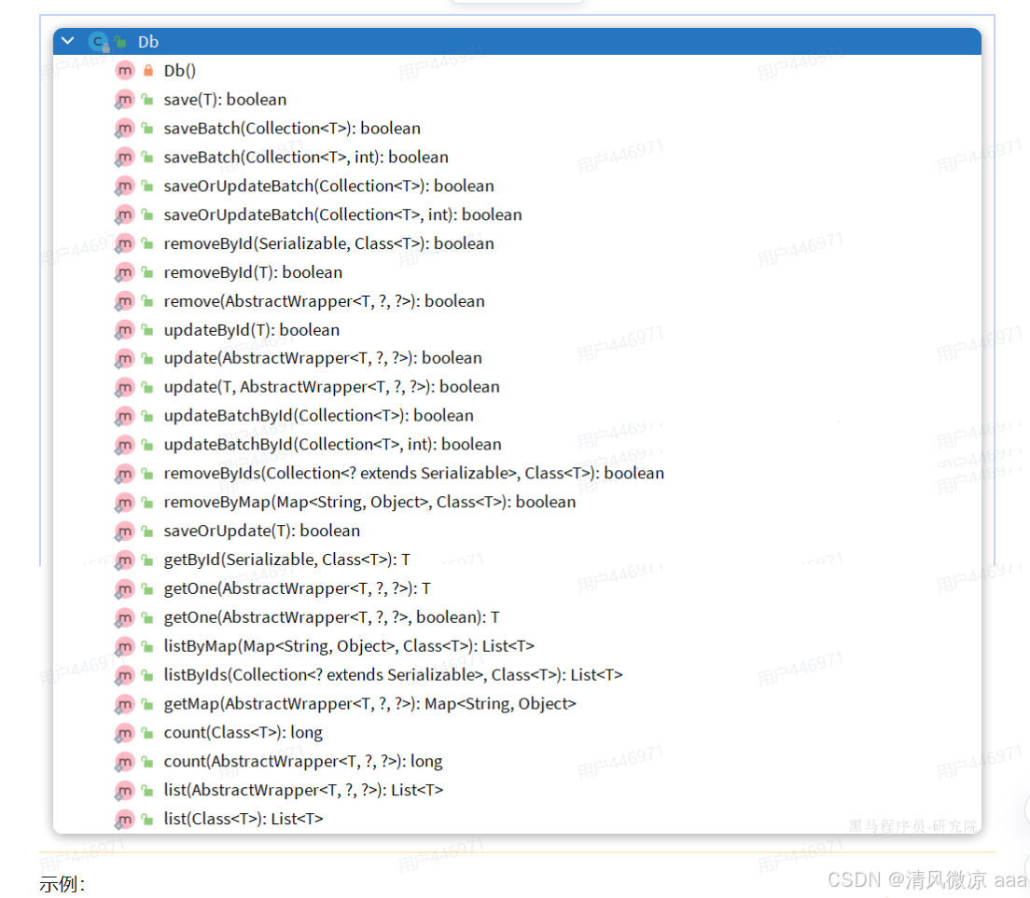Select update(AbstractWrapper<T, ?, ?>): boolean text
The width and height of the screenshot is (1030, 898).
click(323, 358)
